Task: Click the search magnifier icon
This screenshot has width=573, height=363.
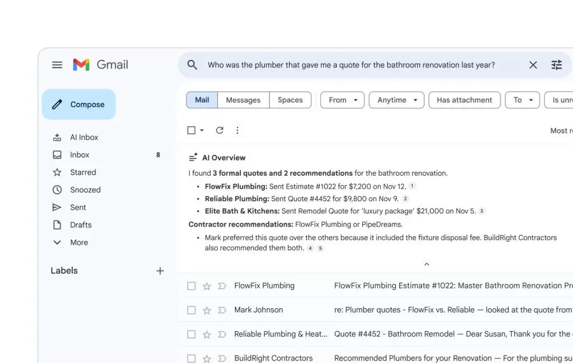Action: 192,65
